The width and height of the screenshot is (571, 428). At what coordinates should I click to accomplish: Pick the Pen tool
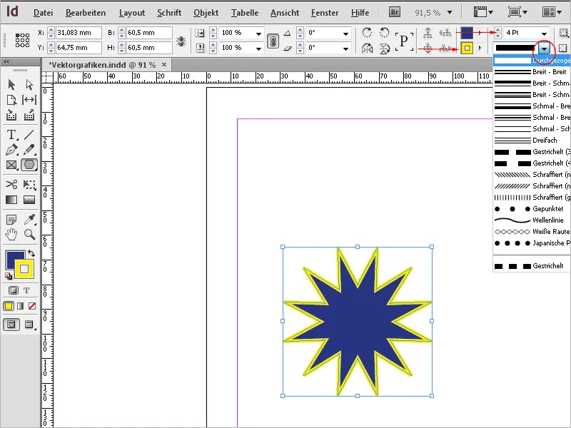pos(11,150)
